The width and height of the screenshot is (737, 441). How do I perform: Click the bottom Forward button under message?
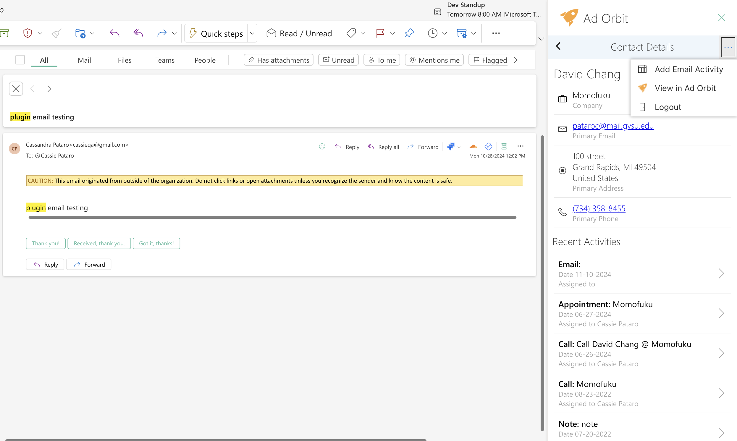89,265
